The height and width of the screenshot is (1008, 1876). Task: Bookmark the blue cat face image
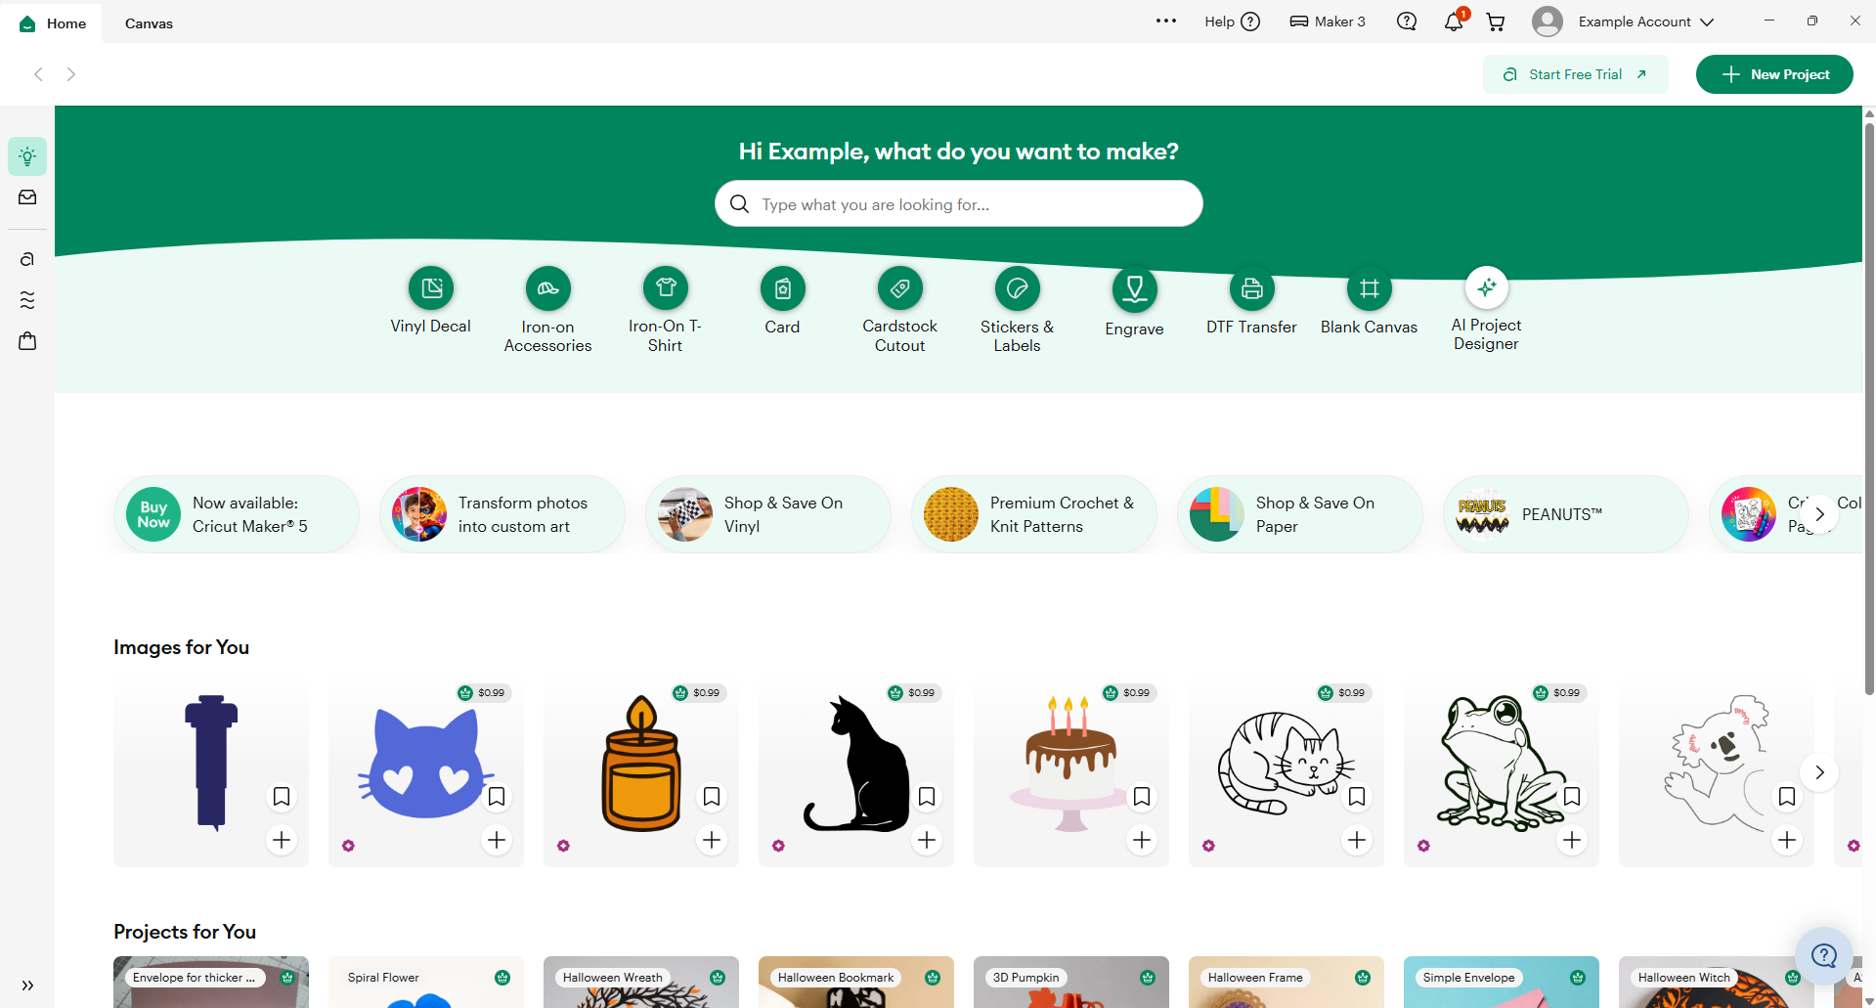coord(497,797)
